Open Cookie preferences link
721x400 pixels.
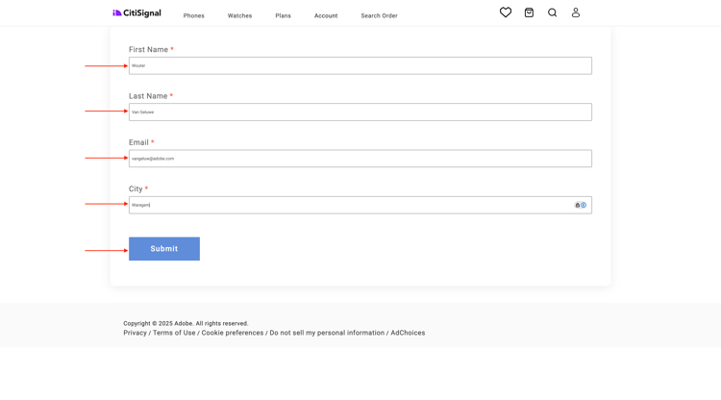(233, 333)
